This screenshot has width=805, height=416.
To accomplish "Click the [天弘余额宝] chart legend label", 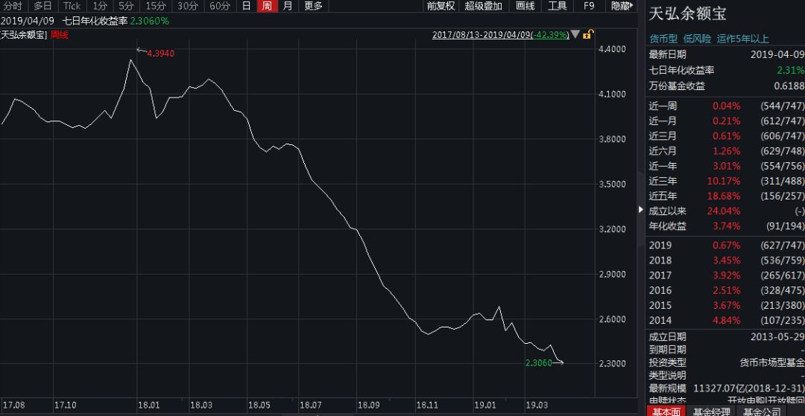I will pyautogui.click(x=24, y=35).
